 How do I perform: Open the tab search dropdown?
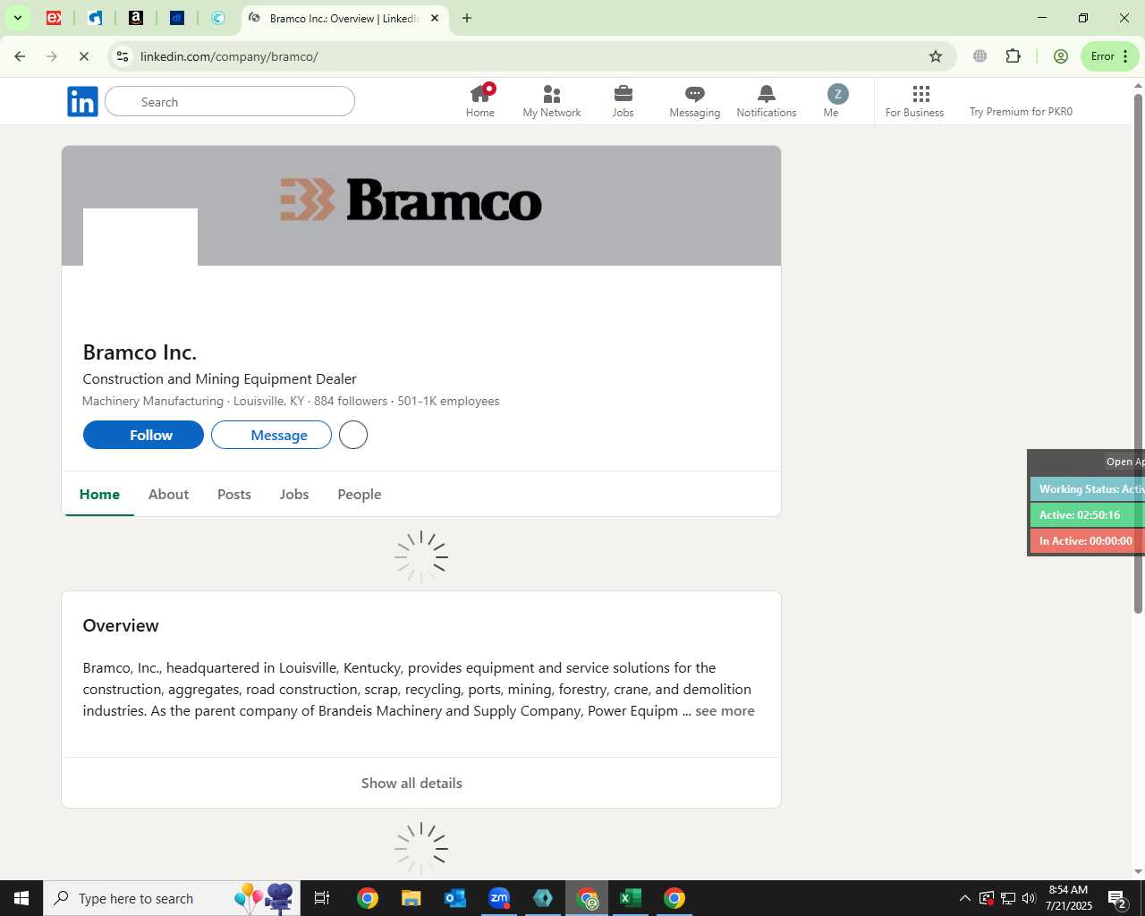click(17, 18)
